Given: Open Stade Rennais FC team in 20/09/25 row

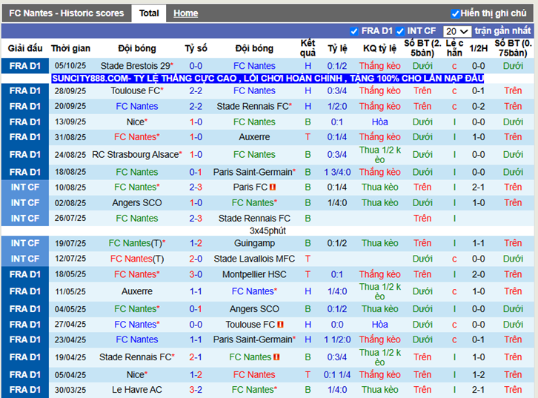Looking at the screenshot, I should [x=253, y=107].
